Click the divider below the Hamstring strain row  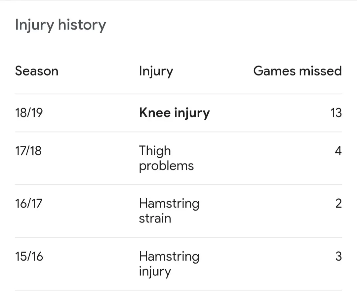(x=178, y=237)
